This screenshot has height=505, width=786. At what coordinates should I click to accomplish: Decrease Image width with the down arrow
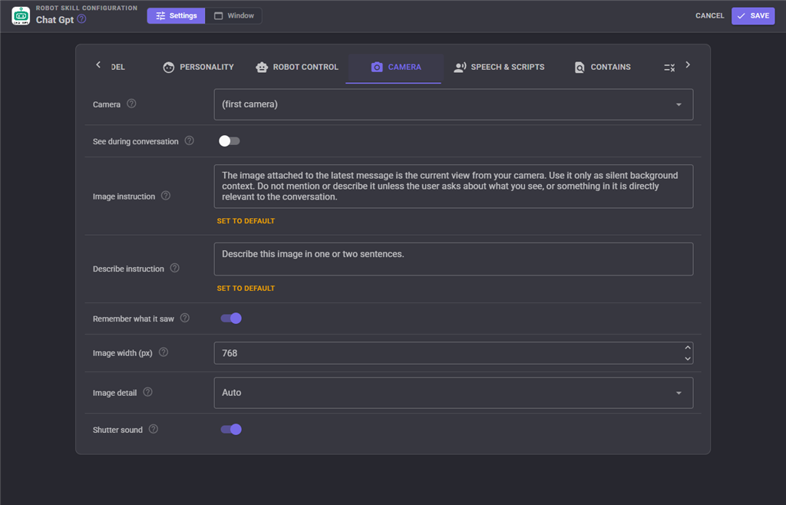click(688, 358)
